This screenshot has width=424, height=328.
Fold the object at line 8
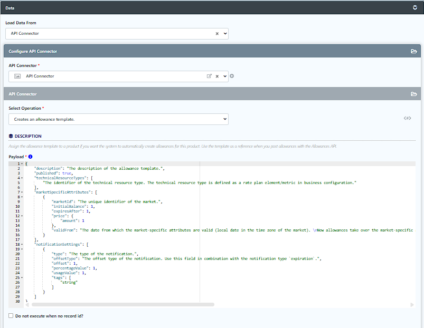22,197
